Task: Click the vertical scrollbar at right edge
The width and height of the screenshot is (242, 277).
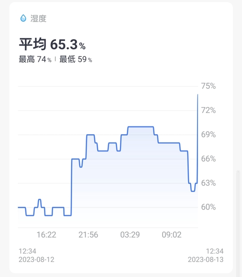Action: pyautogui.click(x=238, y=223)
